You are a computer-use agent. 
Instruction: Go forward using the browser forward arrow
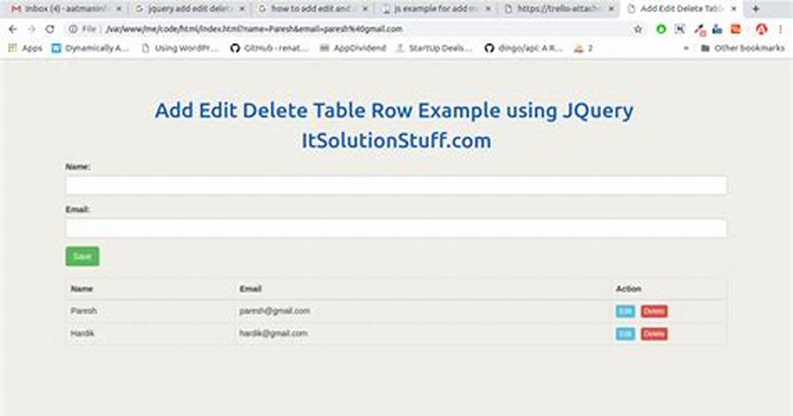tap(31, 29)
